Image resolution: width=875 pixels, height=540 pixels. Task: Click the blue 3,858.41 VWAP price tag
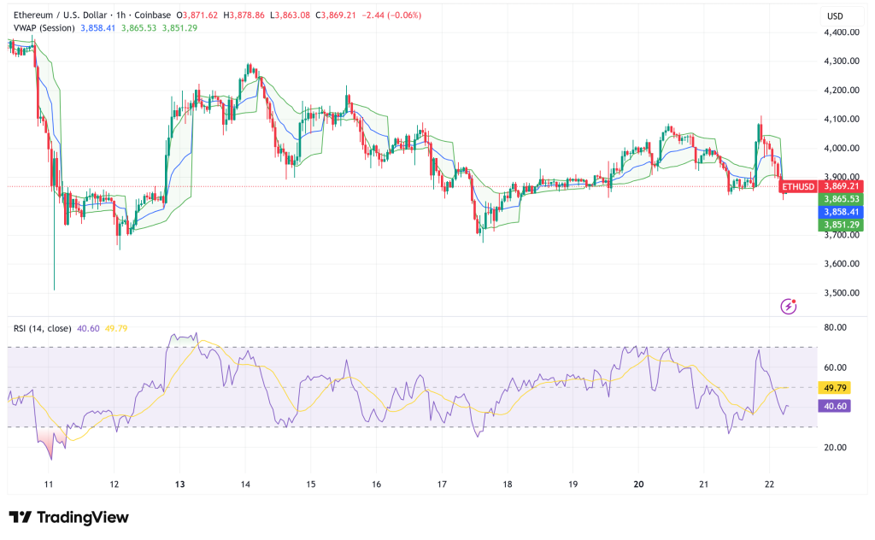click(x=842, y=212)
